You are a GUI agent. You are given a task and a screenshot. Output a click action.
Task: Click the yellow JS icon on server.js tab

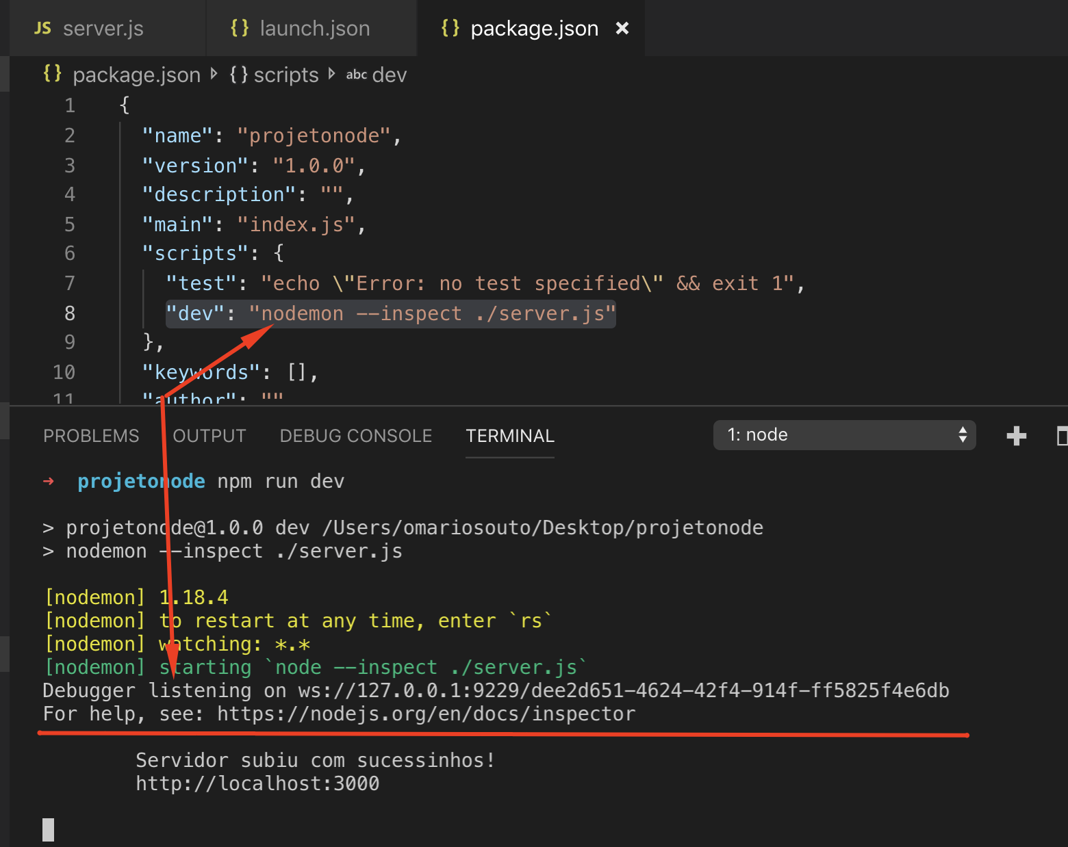[x=42, y=28]
